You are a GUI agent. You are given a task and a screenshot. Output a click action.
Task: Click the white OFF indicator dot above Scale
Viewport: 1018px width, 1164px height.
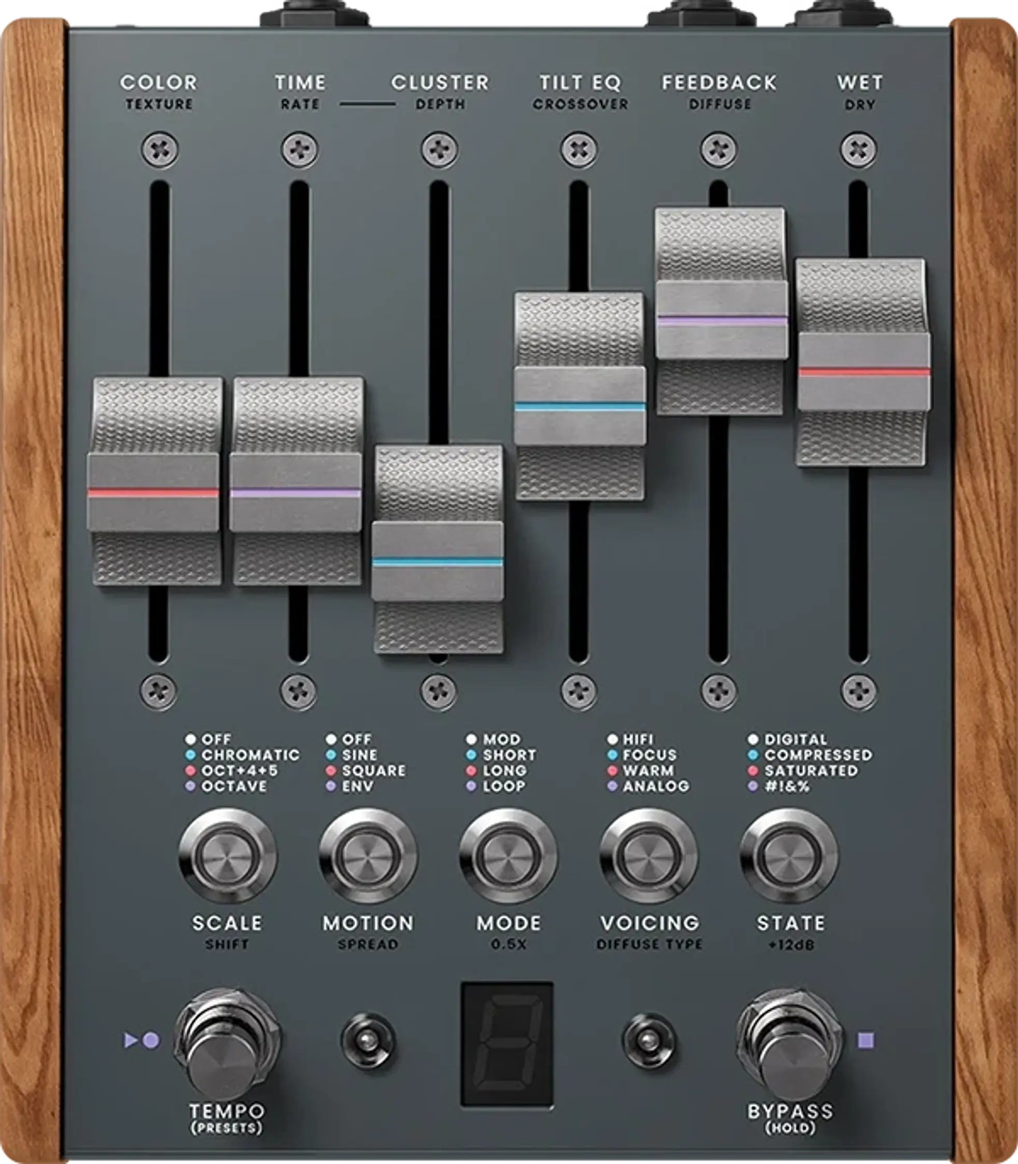pos(190,739)
